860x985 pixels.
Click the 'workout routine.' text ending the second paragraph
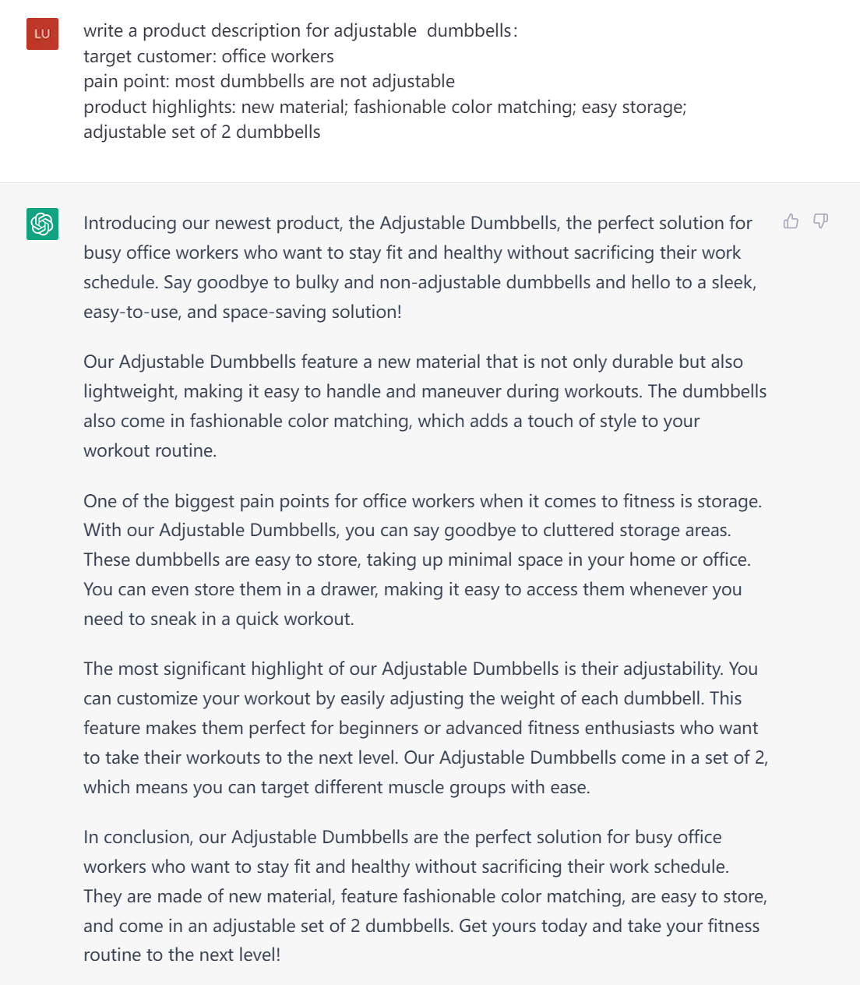[150, 450]
